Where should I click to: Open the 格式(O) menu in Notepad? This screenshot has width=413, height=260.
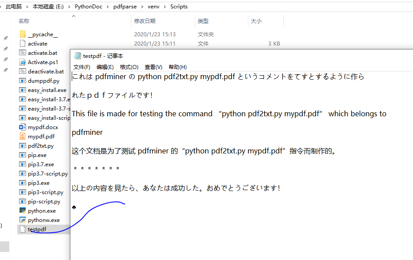click(129, 67)
